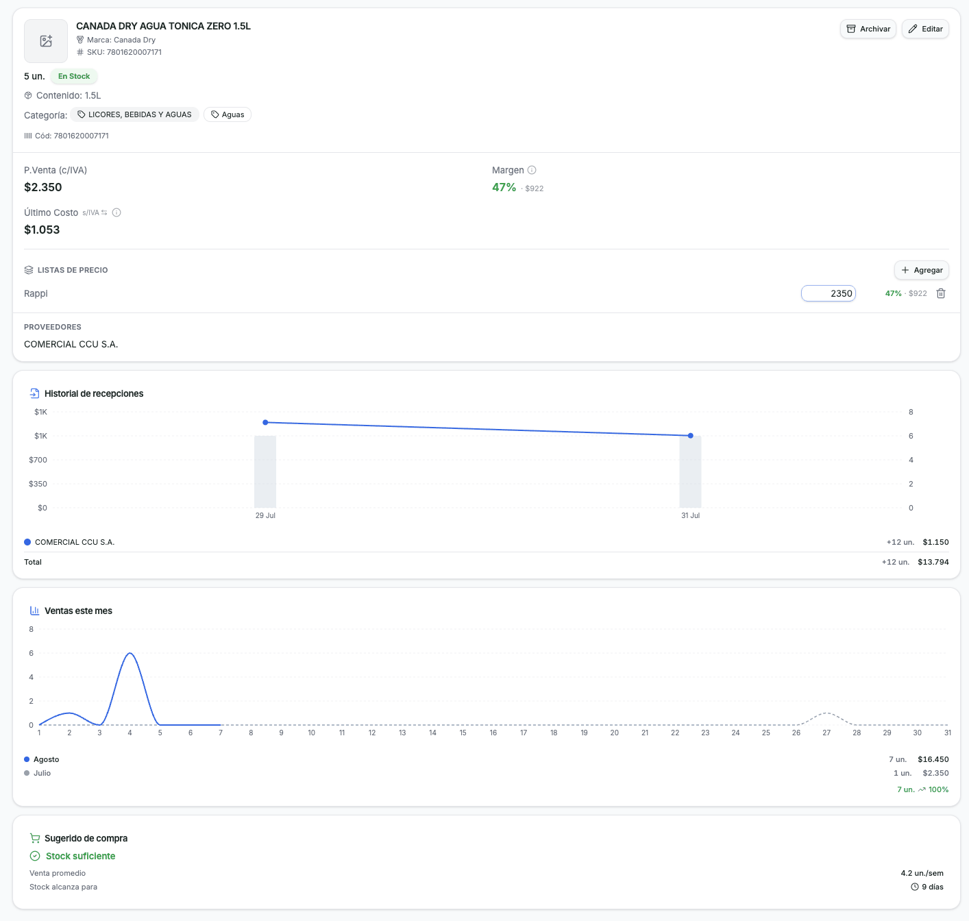
Task: Select the 29 Jul data point on chart
Action: [x=265, y=422]
